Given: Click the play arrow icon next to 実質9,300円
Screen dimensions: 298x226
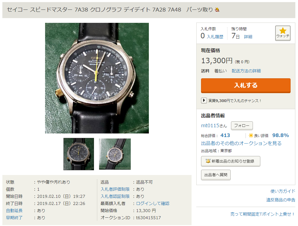Looking at the screenshot, I should [x=204, y=100].
